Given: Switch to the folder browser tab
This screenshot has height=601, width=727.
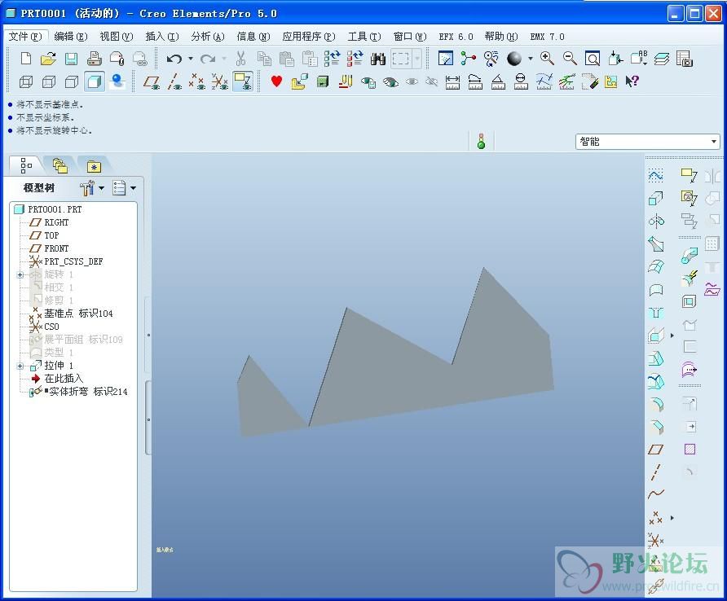Looking at the screenshot, I should click(59, 165).
